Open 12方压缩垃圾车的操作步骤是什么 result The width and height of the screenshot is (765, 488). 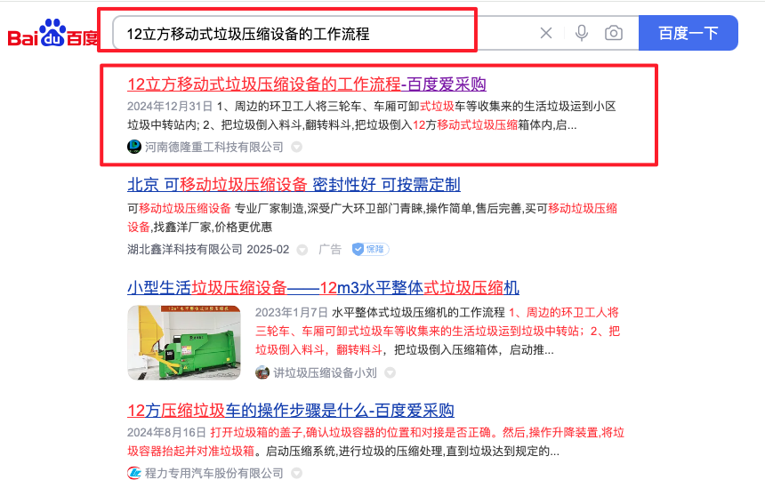pos(291,411)
